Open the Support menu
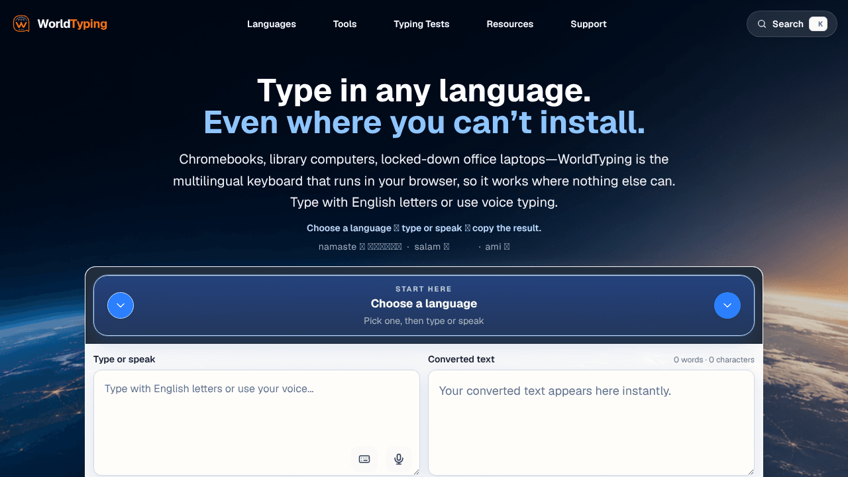 pos(588,24)
